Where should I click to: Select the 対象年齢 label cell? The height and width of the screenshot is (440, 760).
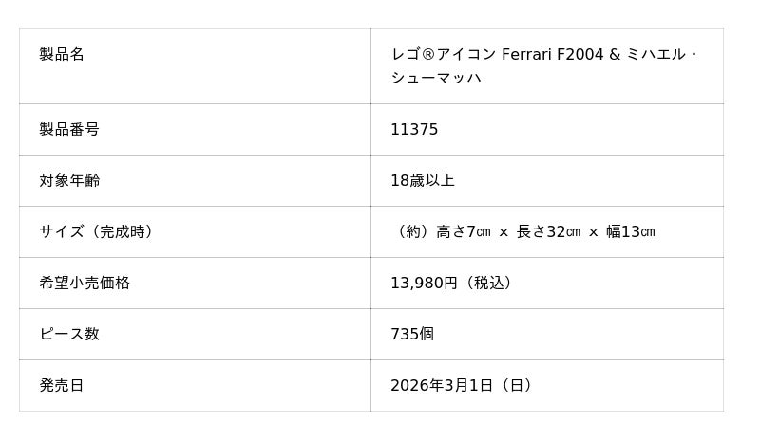point(69,180)
